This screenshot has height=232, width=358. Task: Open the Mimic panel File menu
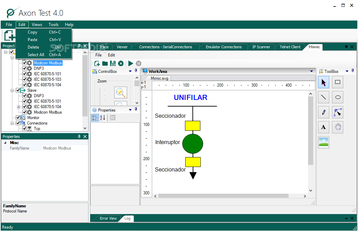click(x=98, y=55)
